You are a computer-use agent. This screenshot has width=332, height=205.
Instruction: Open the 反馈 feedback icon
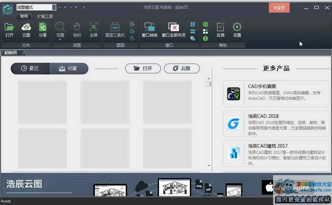tap(220, 27)
